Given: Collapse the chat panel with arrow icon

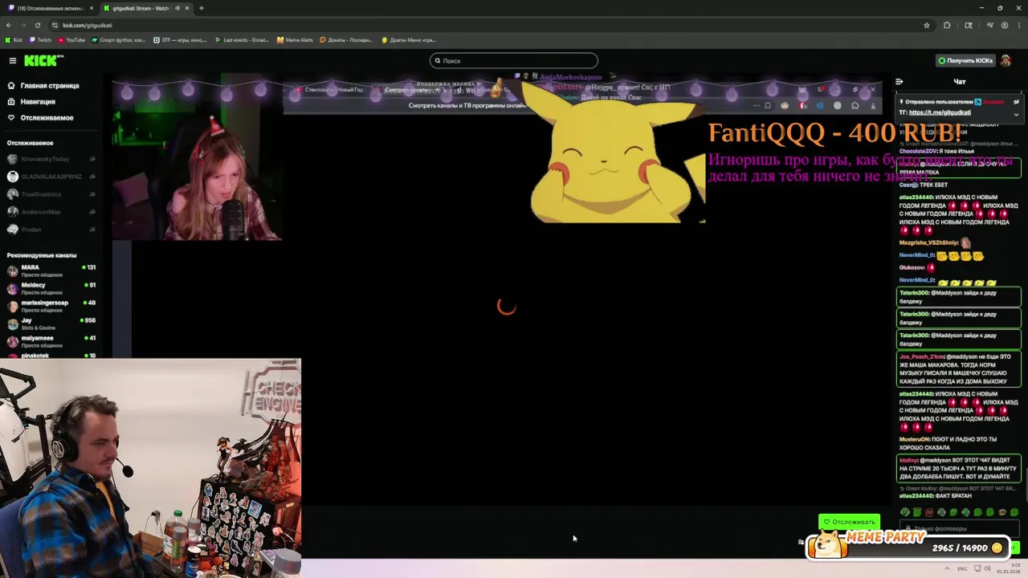Looking at the screenshot, I should click(x=899, y=81).
